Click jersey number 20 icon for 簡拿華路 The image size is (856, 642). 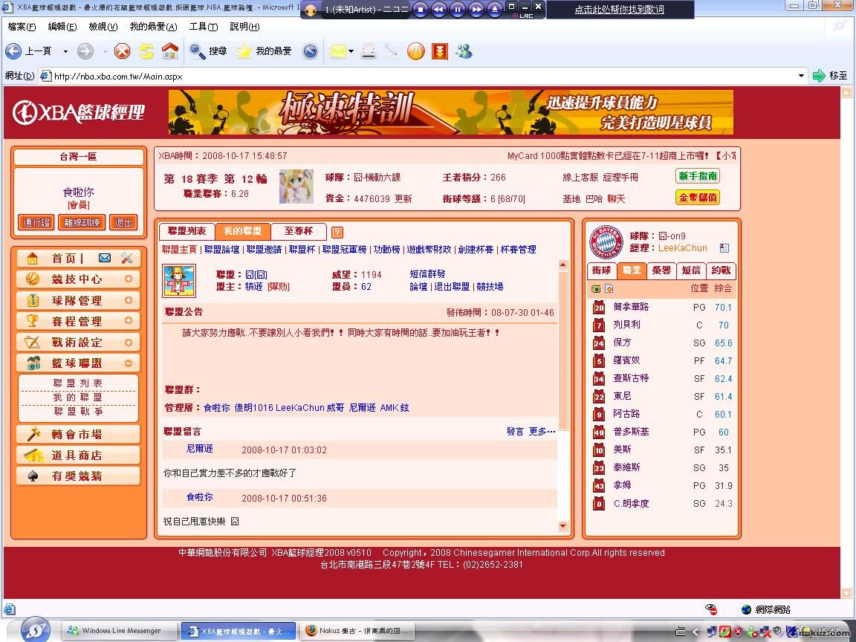(x=599, y=308)
